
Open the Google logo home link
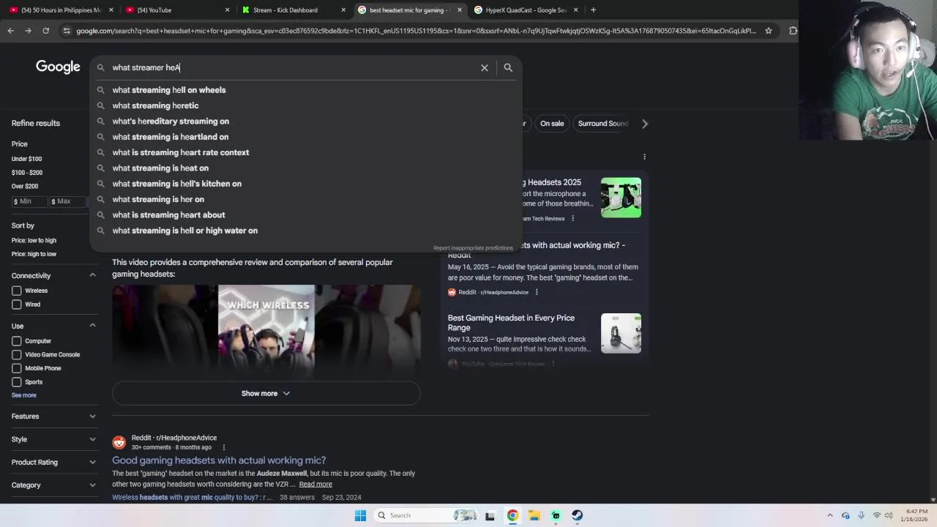tap(58, 67)
